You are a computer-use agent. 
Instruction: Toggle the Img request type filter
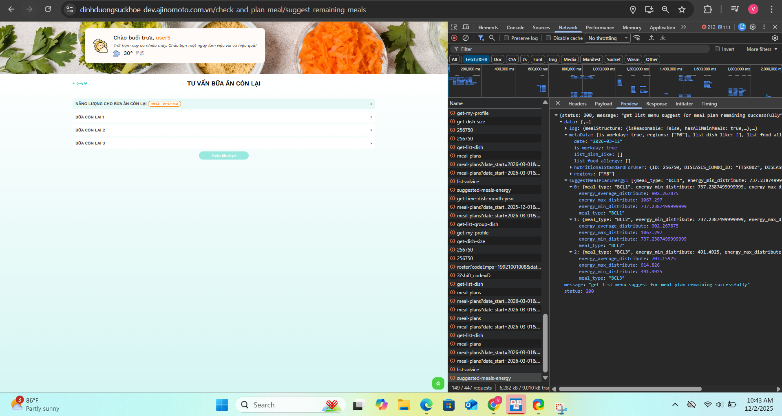(553, 59)
